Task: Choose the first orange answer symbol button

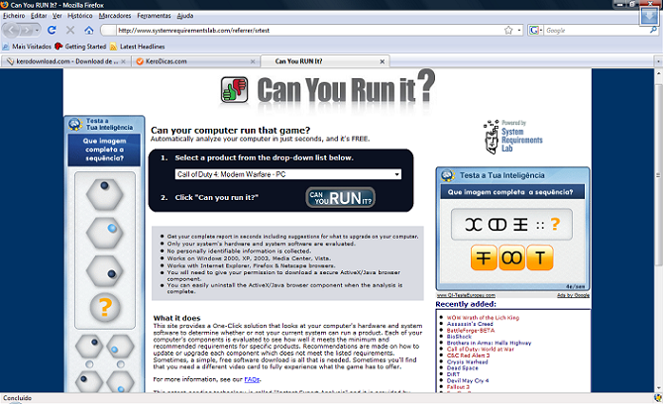Action: [484, 257]
